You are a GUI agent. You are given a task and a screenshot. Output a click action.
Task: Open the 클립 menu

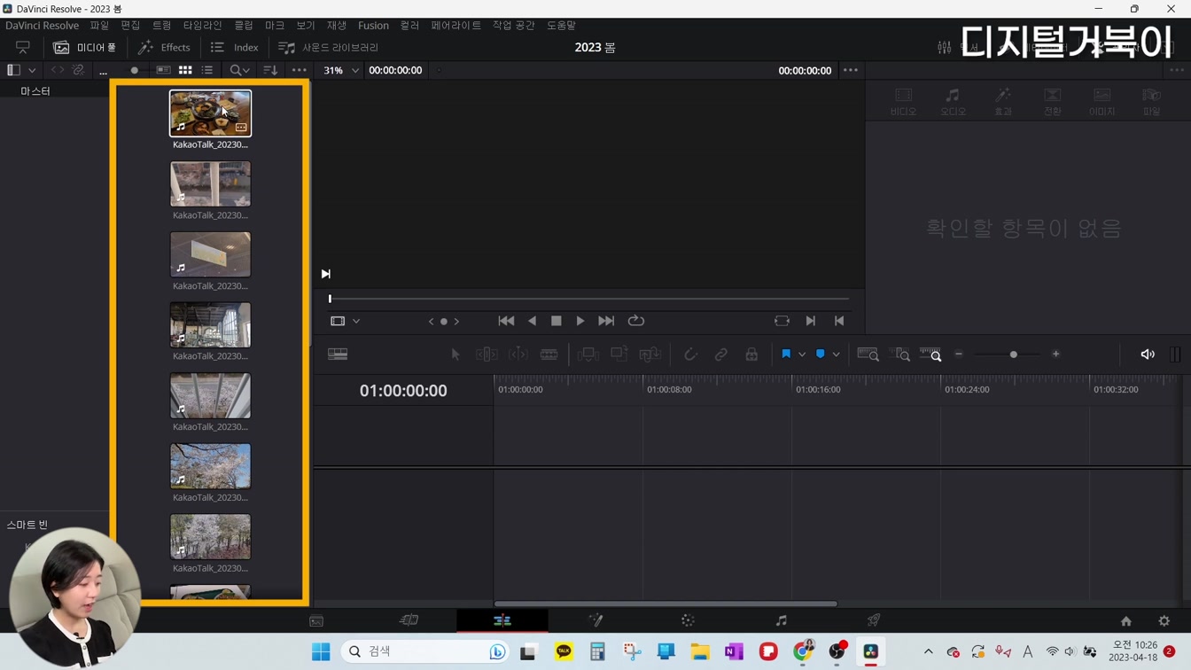tap(243, 26)
